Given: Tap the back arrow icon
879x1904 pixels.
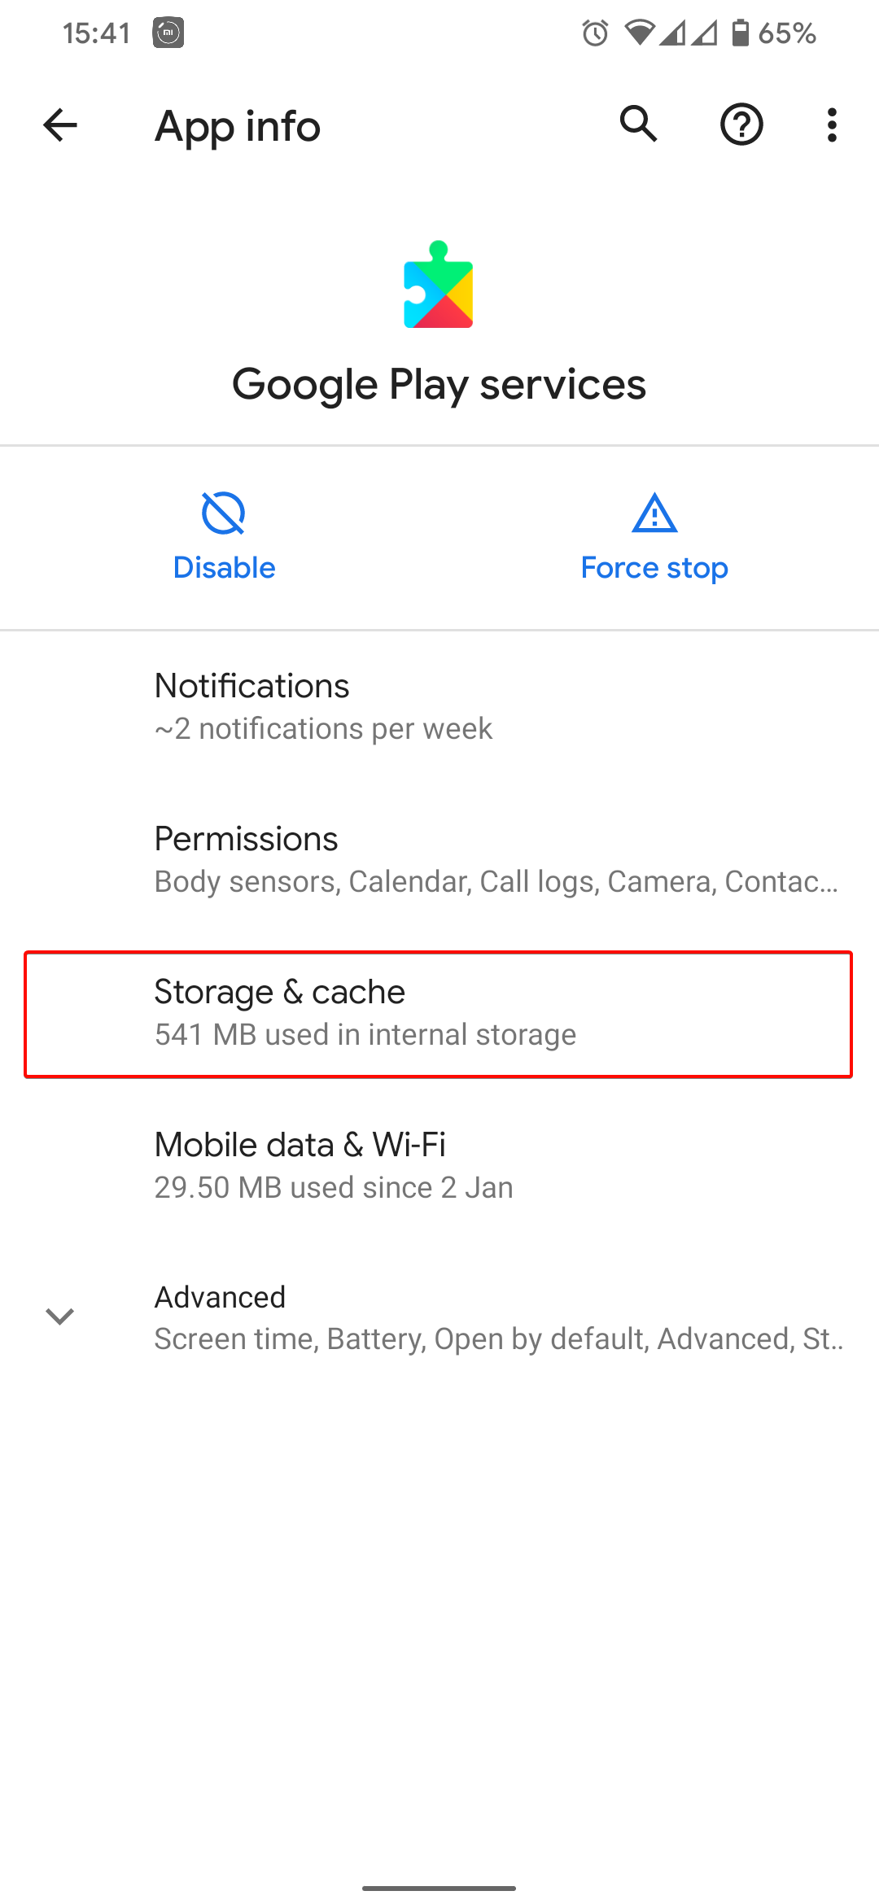Looking at the screenshot, I should [x=60, y=125].
